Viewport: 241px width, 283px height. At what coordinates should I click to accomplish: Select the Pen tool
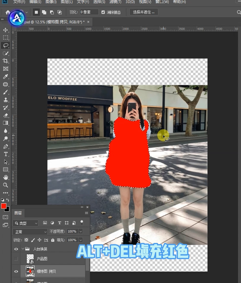(x=5, y=146)
